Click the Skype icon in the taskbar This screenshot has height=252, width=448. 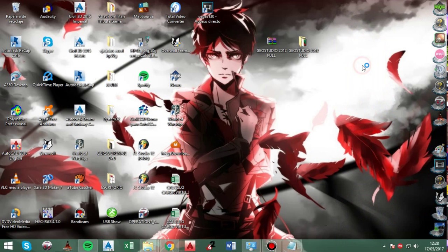(27, 246)
